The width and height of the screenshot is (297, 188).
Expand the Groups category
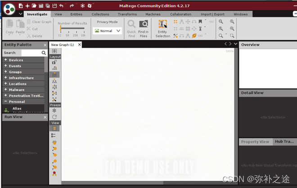(24, 72)
